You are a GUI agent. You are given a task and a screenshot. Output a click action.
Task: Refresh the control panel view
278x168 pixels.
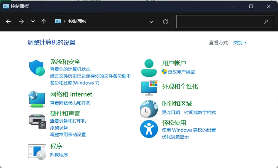point(165,22)
